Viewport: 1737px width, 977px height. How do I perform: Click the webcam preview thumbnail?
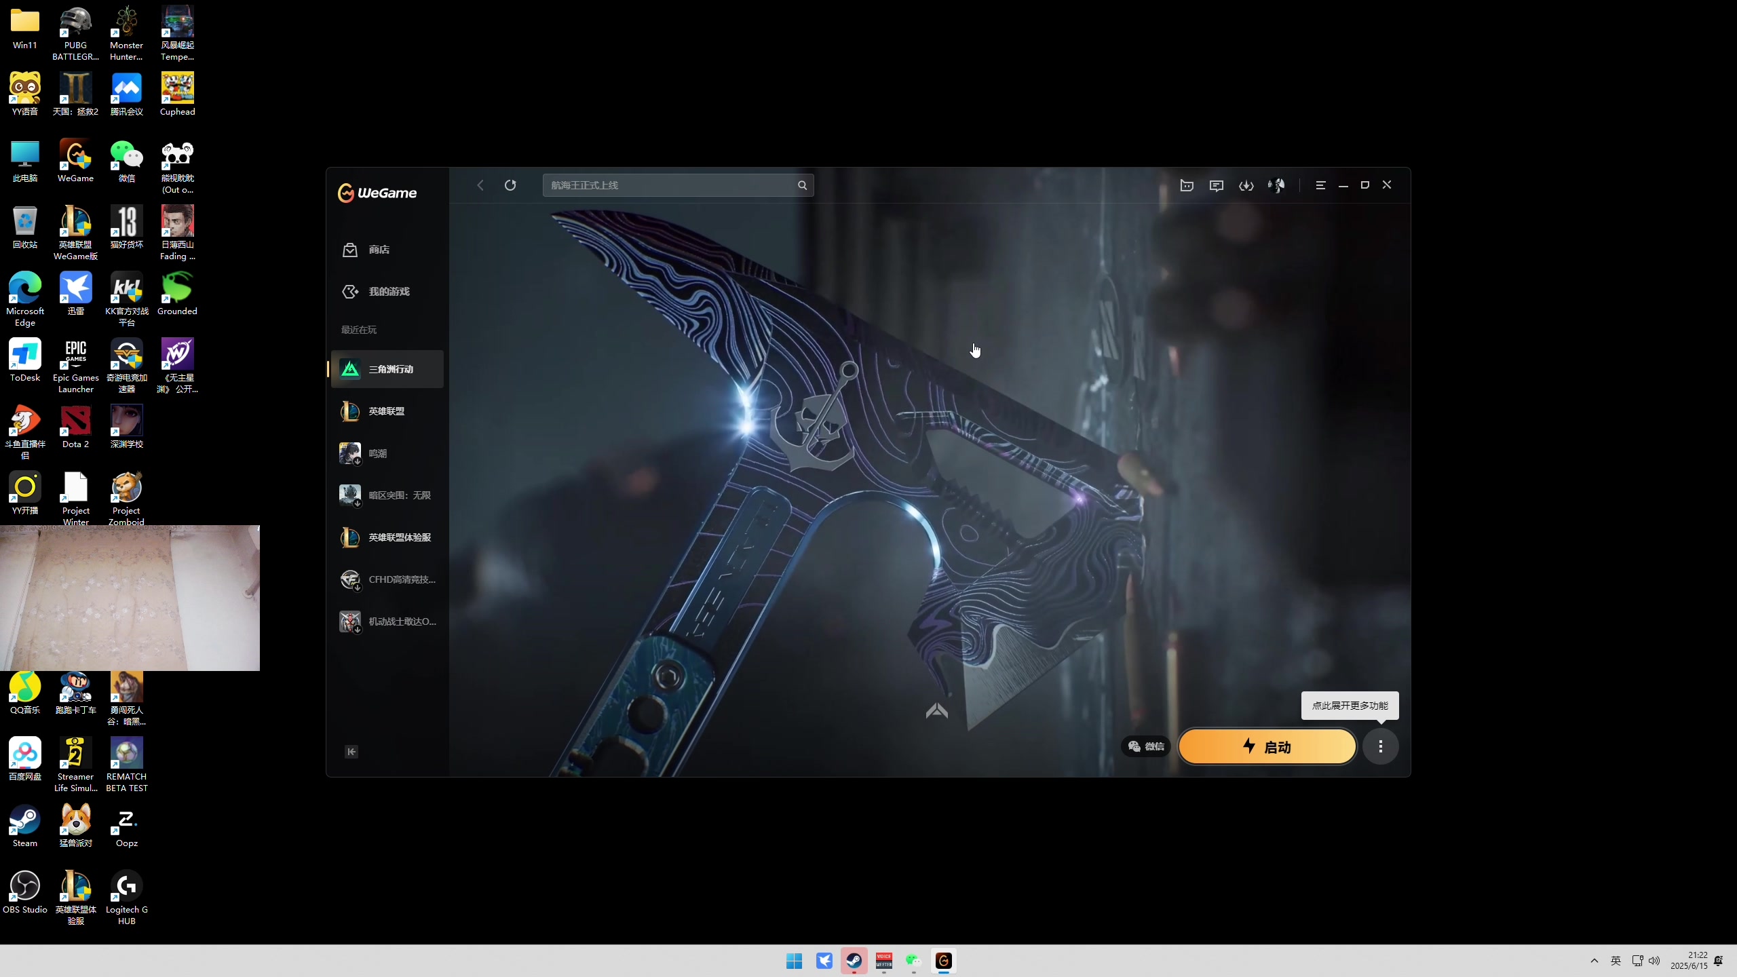130,598
